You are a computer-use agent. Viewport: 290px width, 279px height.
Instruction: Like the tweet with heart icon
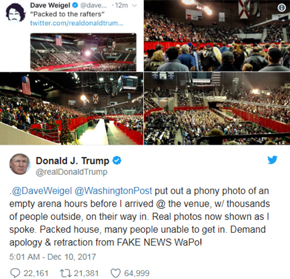pos(115,273)
